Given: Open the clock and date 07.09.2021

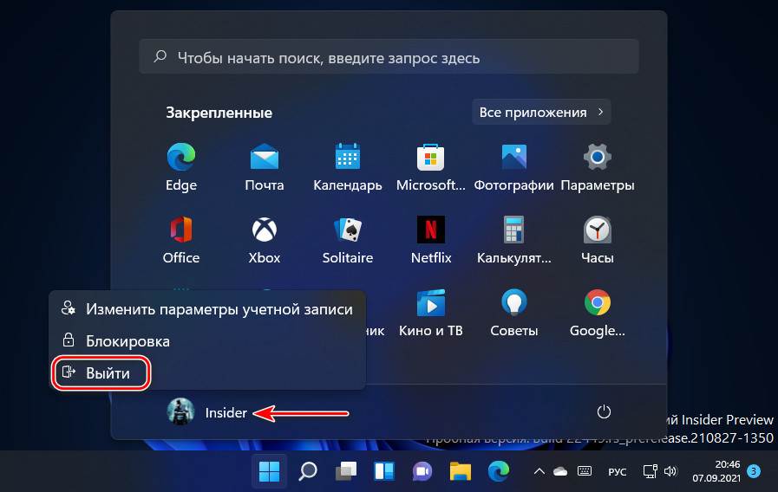Looking at the screenshot, I should pos(716,471).
